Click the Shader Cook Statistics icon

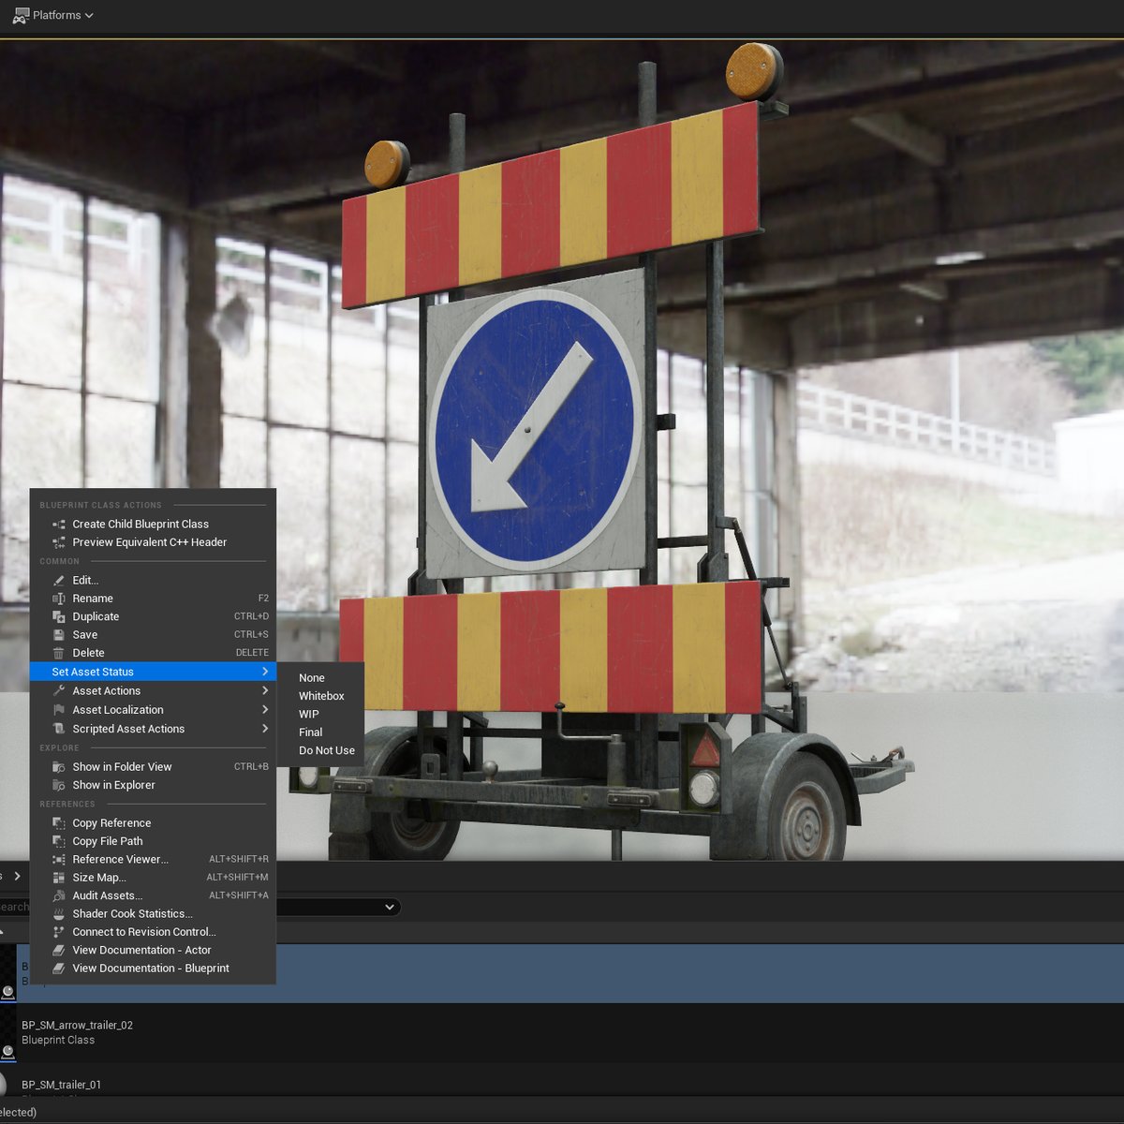coord(59,914)
